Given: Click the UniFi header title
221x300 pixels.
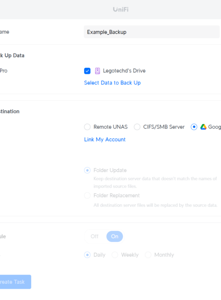Looking at the screenshot, I should pyautogui.click(x=121, y=9).
